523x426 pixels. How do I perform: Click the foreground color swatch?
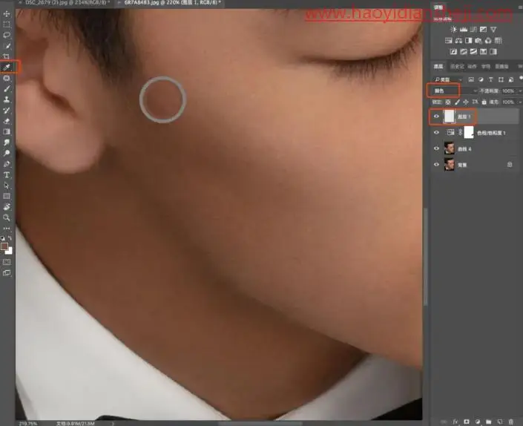[x=4, y=246]
